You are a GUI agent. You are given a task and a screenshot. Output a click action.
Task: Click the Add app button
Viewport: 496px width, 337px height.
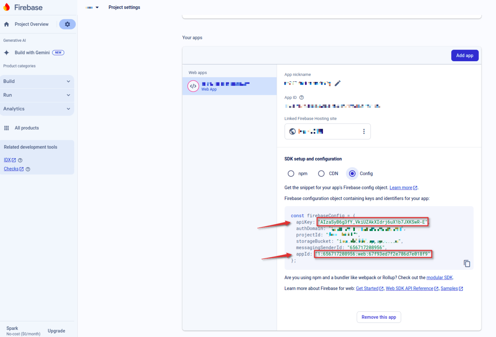(465, 56)
